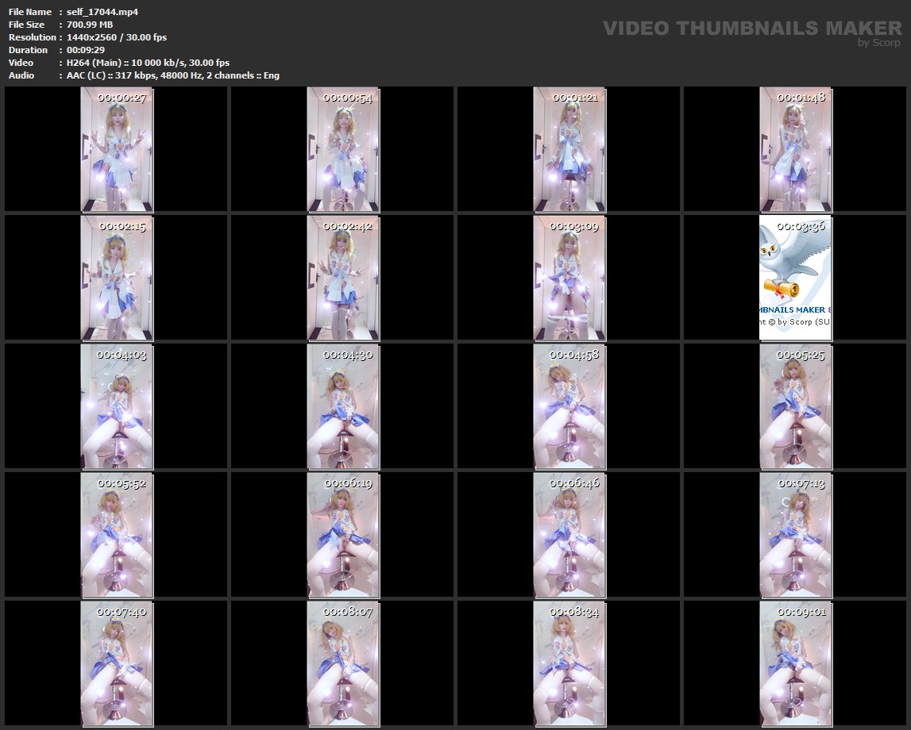Select the last frame at 00:09:01
Viewport: 911px width, 730px height.
pyautogui.click(x=796, y=663)
